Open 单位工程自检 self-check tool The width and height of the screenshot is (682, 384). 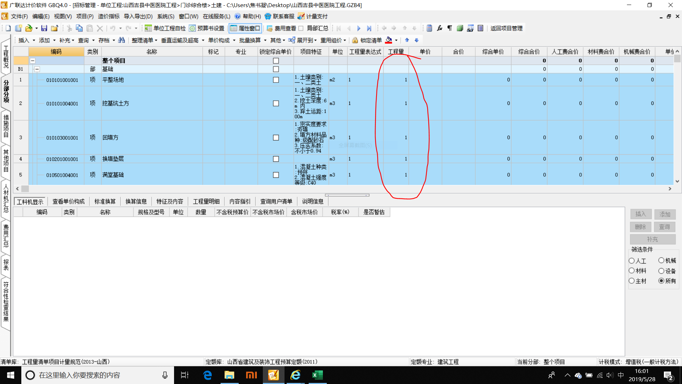(165, 28)
